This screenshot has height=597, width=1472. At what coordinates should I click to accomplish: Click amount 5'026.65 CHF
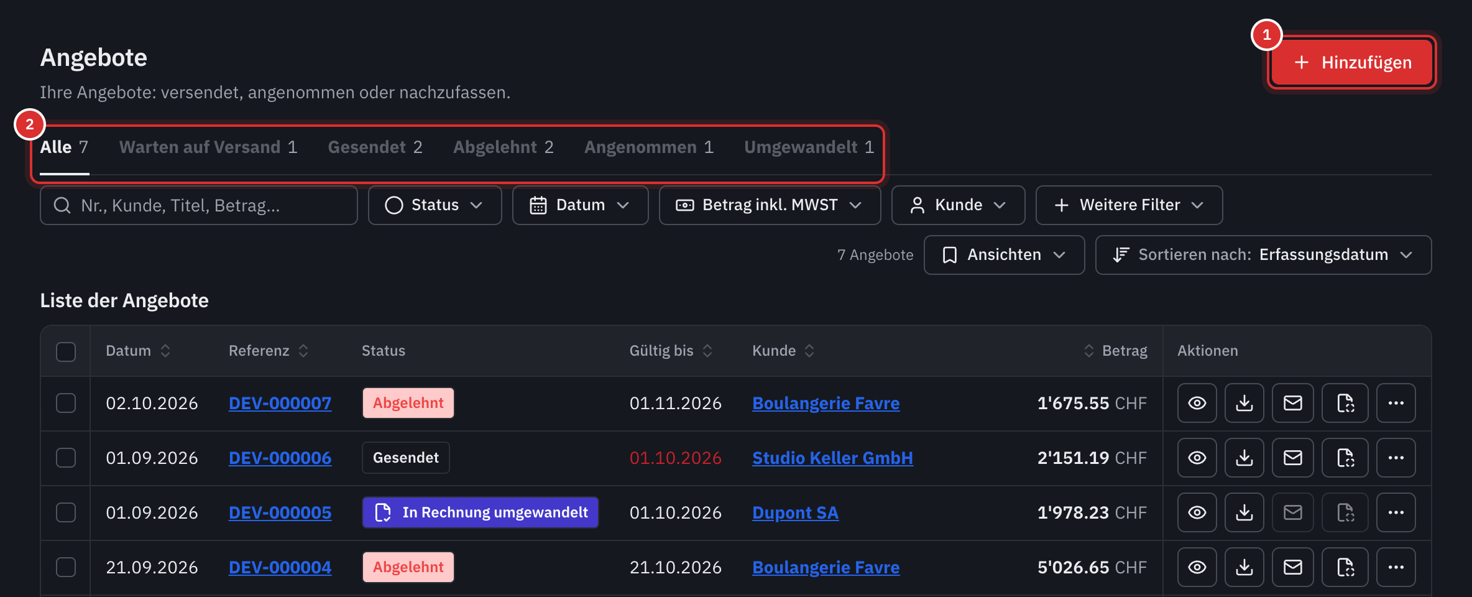(x=1092, y=567)
